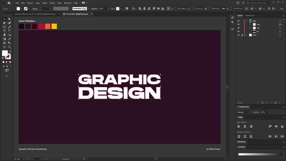
Task: Click the Home icon
Action: click(9, 3)
